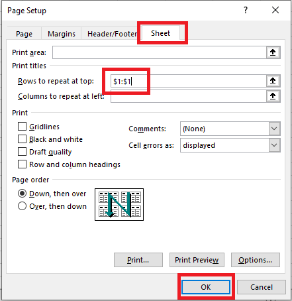
Task: Select the Over, then down radio button
Action: pos(22,206)
